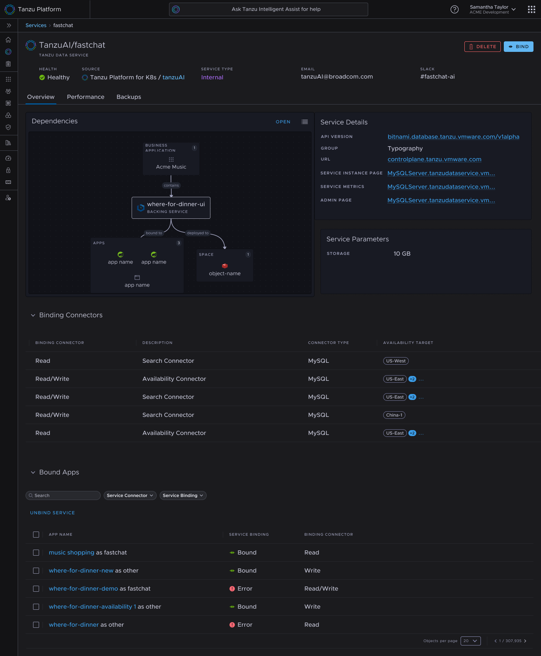Open the Service Connector filter dropdown

tap(130, 495)
